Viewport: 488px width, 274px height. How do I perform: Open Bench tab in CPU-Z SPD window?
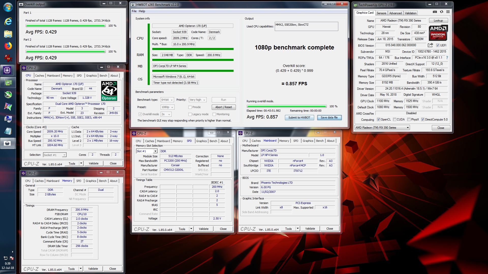(x=213, y=141)
